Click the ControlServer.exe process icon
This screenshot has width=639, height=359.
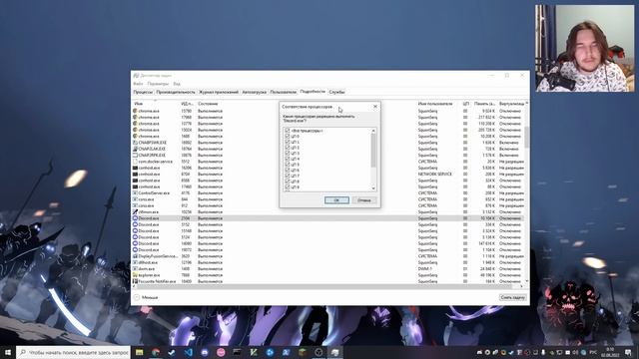click(x=135, y=192)
